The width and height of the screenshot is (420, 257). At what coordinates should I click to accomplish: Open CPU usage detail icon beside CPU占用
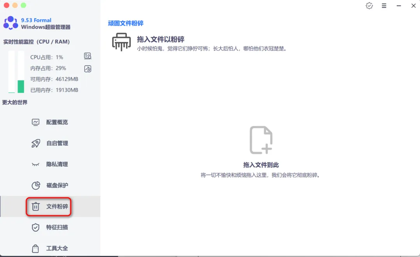pyautogui.click(x=87, y=56)
